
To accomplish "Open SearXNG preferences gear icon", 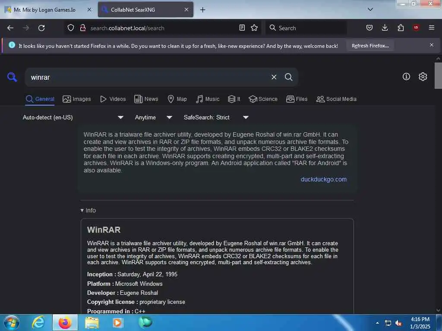I will pos(423,77).
